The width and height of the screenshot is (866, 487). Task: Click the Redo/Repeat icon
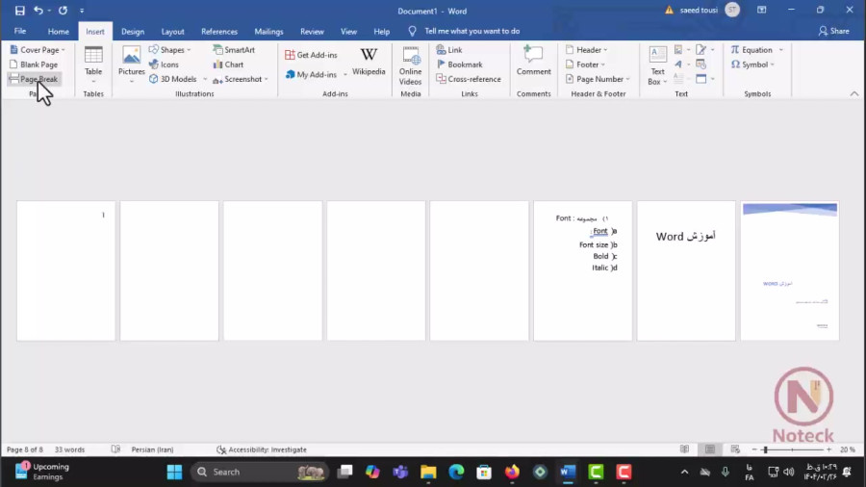(63, 11)
